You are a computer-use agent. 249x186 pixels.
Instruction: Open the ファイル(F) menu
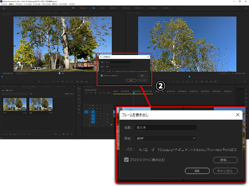(4, 4)
